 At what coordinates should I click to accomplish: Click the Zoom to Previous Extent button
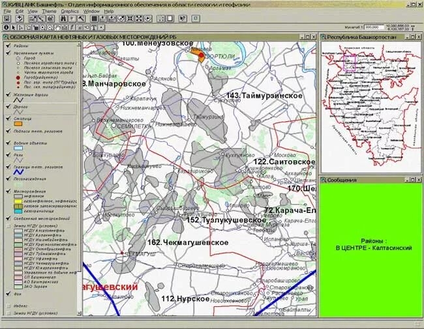point(148,18)
